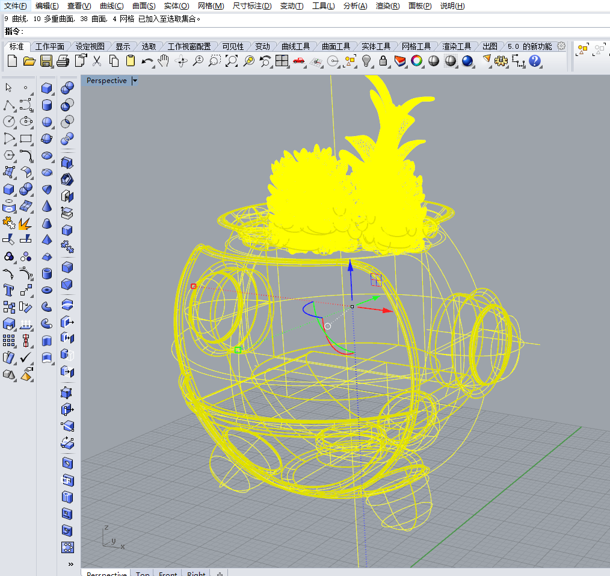Expand more tools with double chevron
The image size is (610, 576).
click(x=71, y=564)
